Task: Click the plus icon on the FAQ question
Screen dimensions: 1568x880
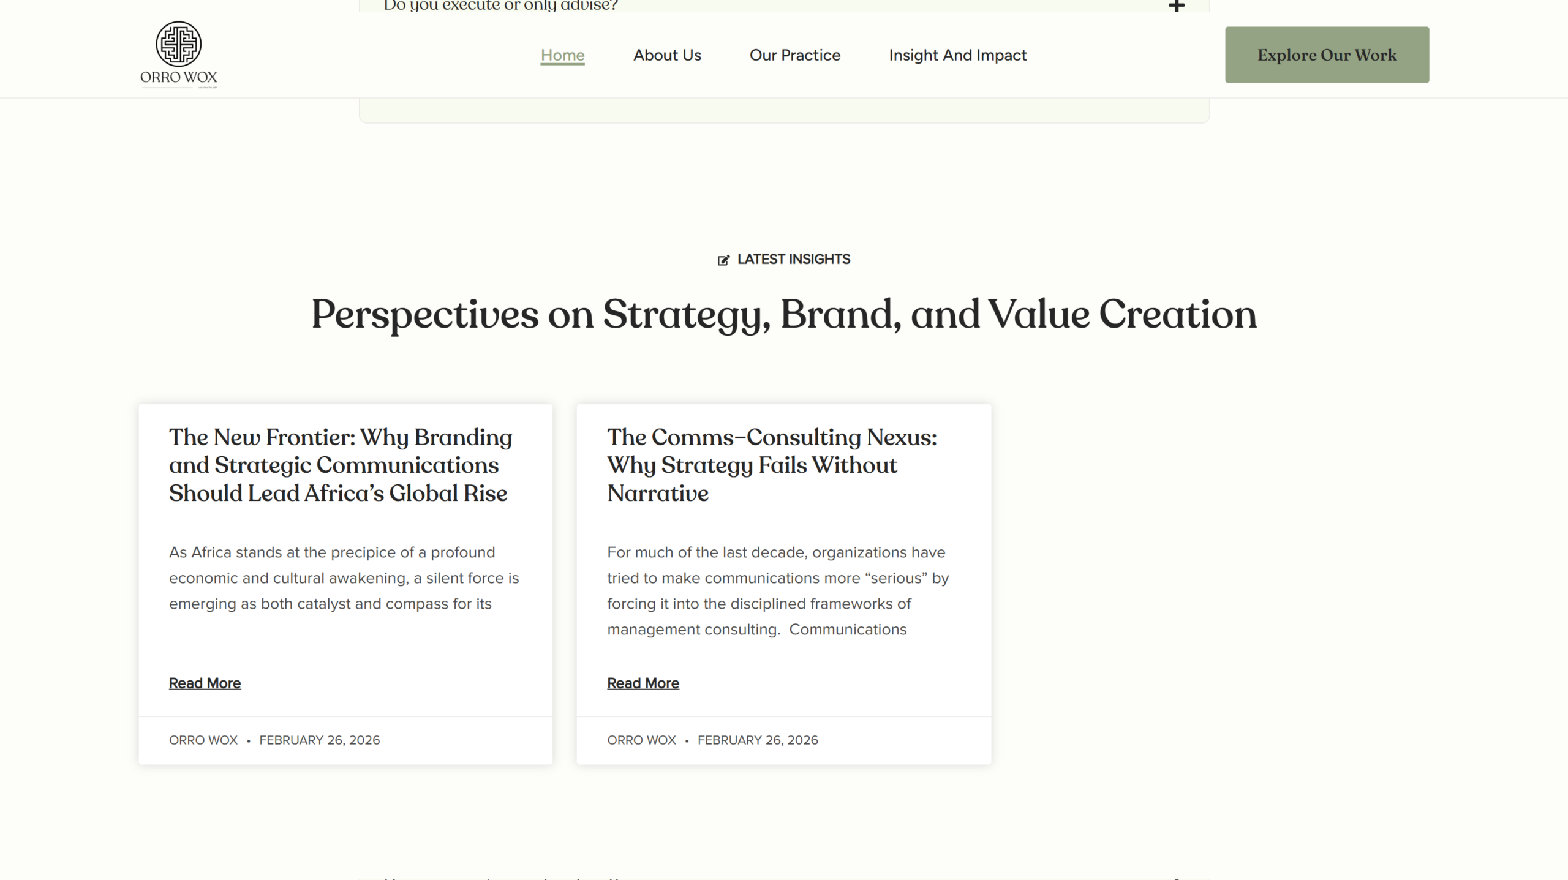Action: 1177,6
